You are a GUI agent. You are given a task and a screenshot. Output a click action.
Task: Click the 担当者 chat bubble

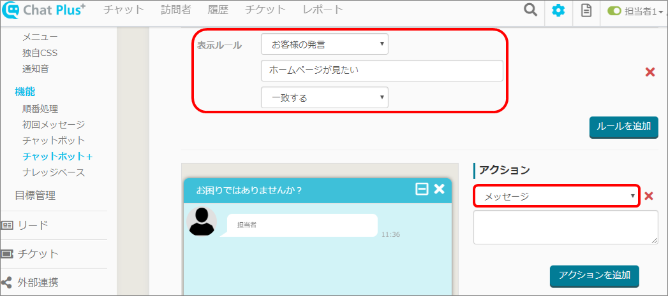(299, 225)
